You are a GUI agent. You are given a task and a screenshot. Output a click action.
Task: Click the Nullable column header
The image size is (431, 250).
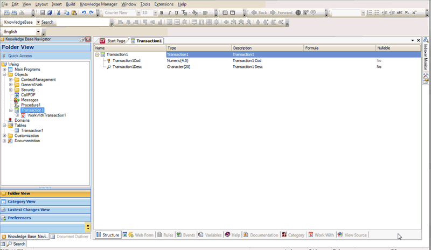coord(398,48)
